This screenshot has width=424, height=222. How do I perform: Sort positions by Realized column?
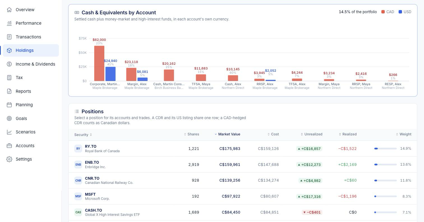pyautogui.click(x=348, y=134)
